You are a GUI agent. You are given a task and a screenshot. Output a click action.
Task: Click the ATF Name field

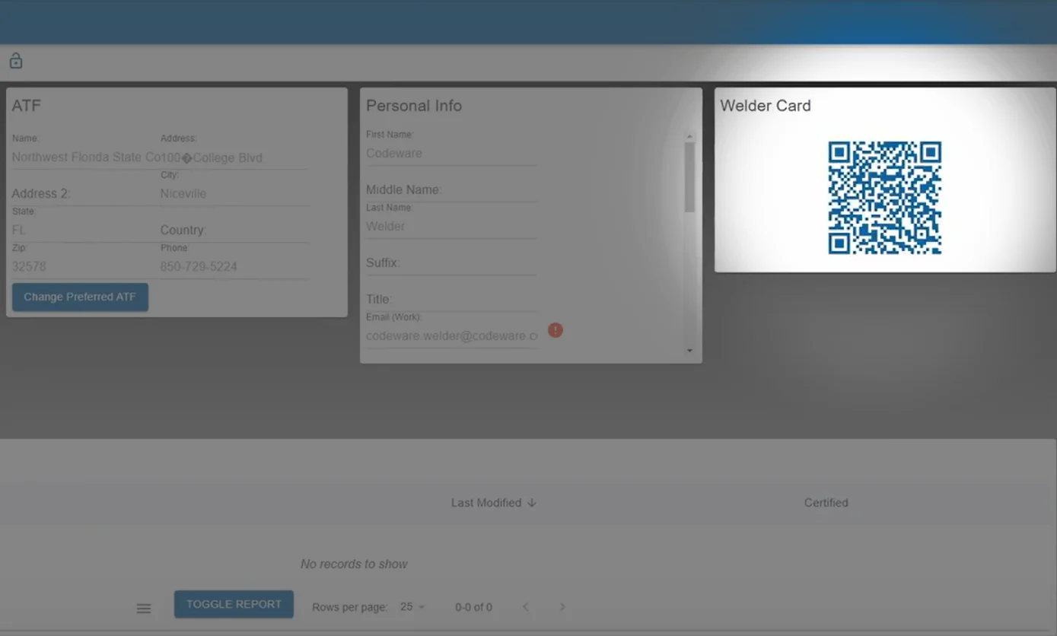click(85, 157)
